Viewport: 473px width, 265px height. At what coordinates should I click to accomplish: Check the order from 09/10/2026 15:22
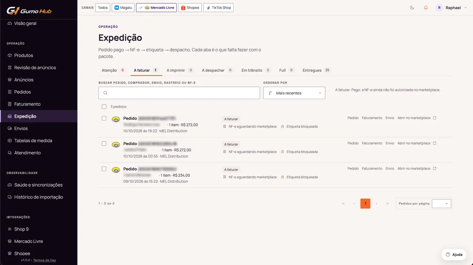tap(104, 169)
